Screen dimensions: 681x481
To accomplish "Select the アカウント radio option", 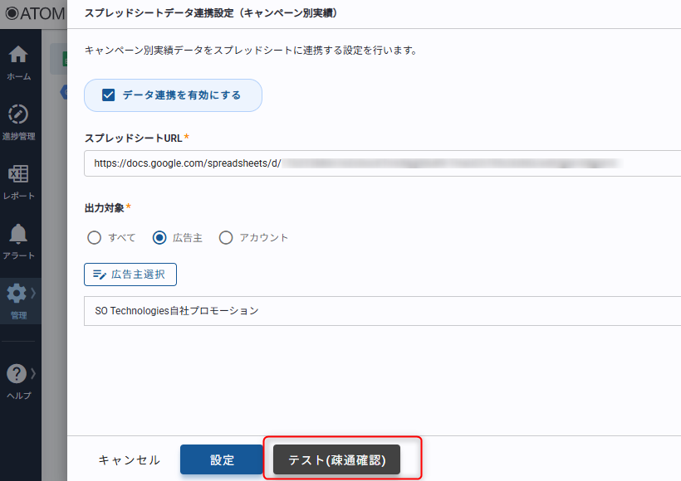I will (226, 238).
